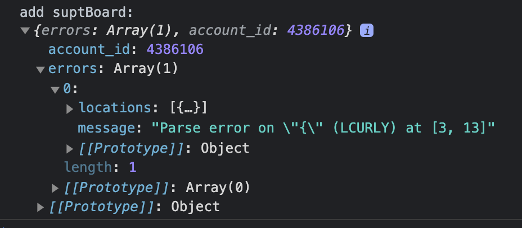The height and width of the screenshot is (228, 522).
Task: Expand the locations array
Action: (70, 109)
